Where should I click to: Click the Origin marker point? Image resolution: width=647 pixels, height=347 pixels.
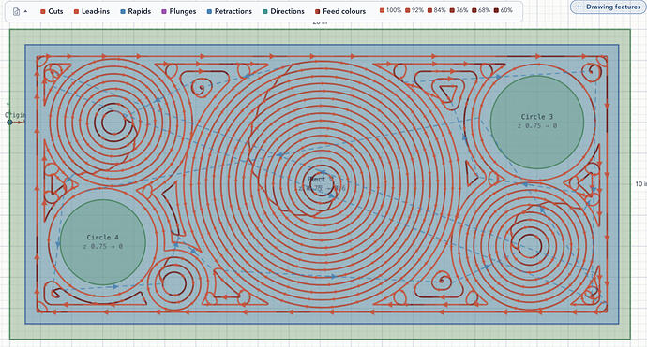coord(9,122)
